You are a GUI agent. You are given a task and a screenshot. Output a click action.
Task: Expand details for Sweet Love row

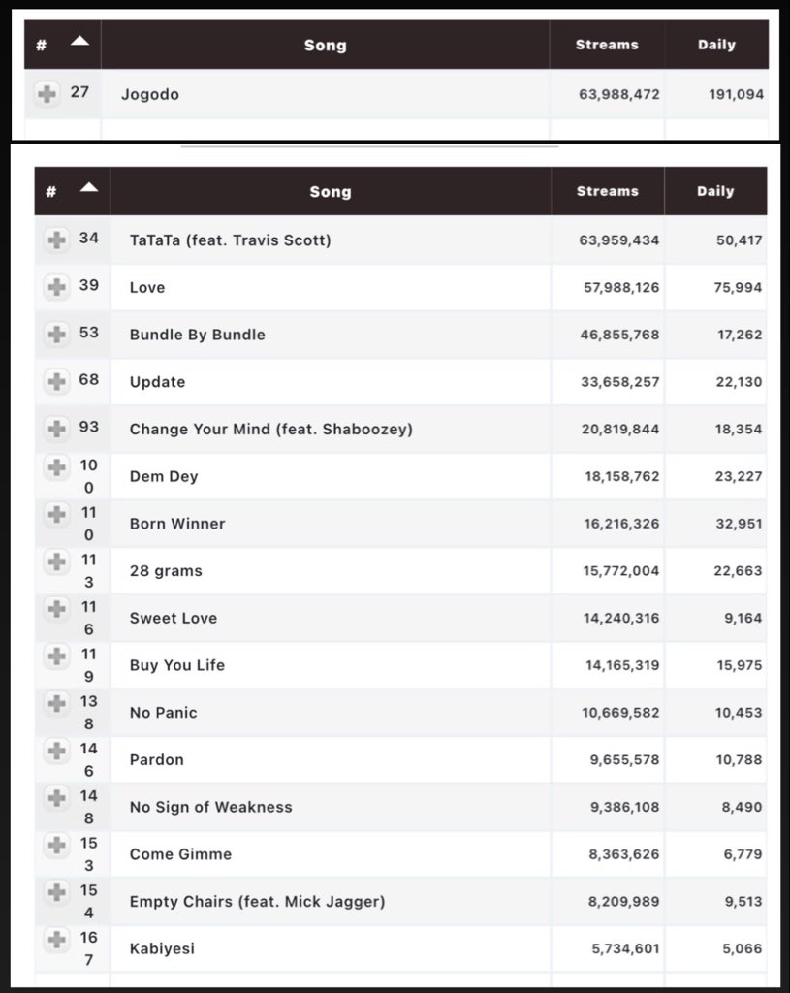pos(57,609)
